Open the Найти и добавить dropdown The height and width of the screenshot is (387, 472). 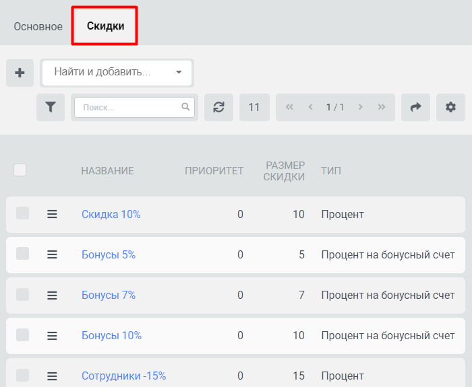click(x=117, y=73)
